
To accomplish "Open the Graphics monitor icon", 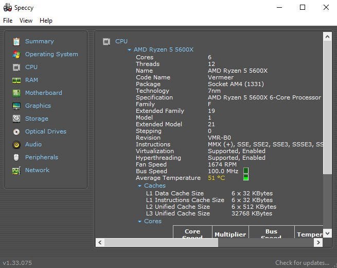I will click(x=16, y=106).
